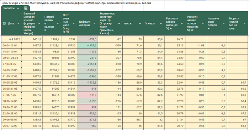Screen dimensions: 249x130
Task: Open the Теритическая потеря жира column dropdown
Action: pos(119,23)
